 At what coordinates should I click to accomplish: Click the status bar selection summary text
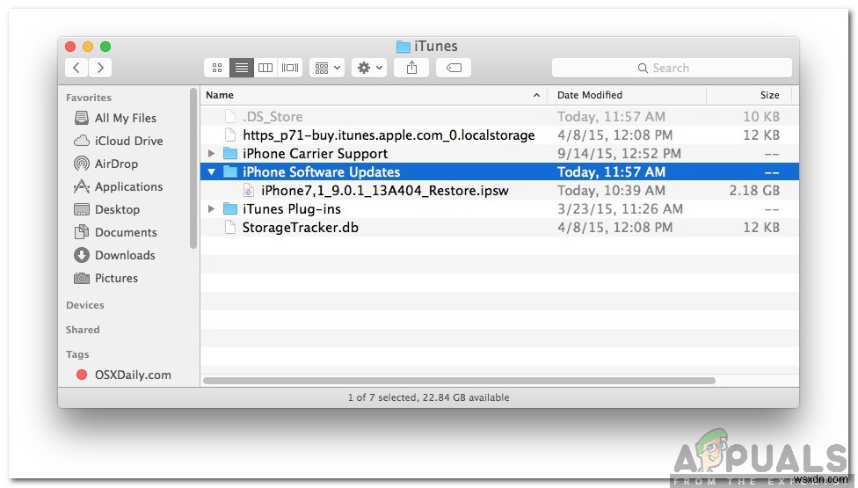pyautogui.click(x=428, y=397)
